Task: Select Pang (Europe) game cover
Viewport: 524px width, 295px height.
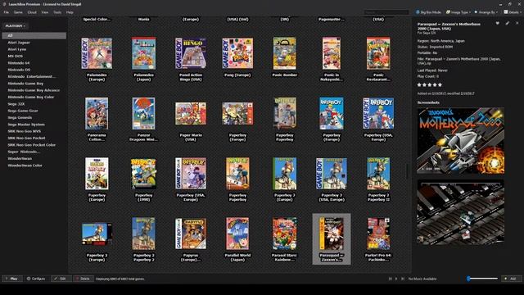Action: click(x=237, y=53)
